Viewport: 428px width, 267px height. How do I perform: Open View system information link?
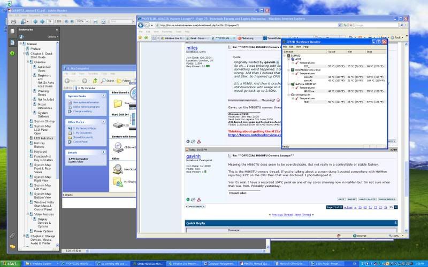[86, 103]
